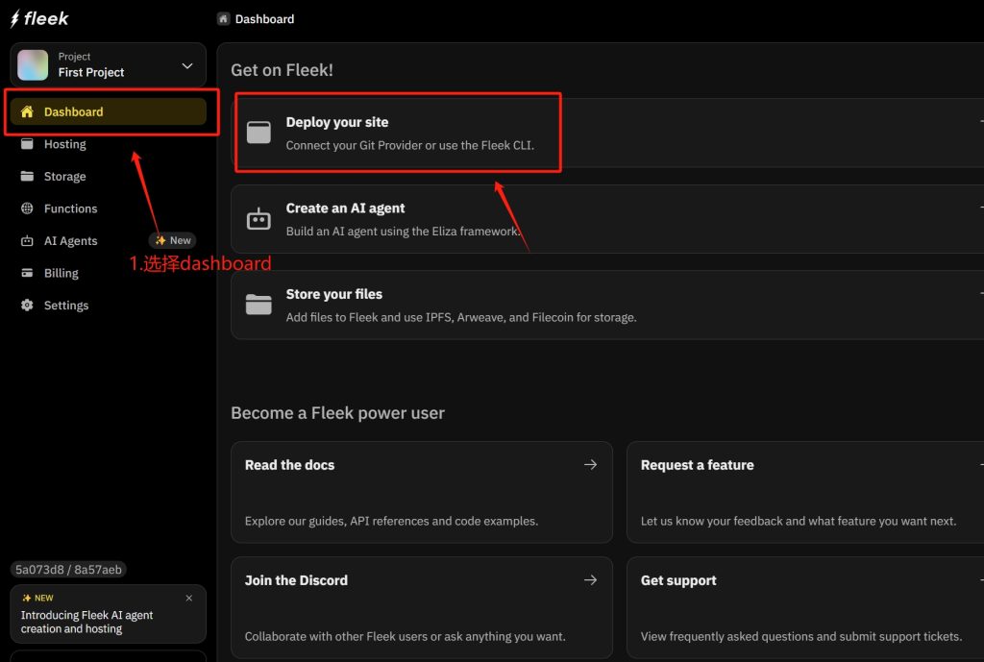Open the Deploy your site card
This screenshot has height=662, width=984.
[x=607, y=133]
